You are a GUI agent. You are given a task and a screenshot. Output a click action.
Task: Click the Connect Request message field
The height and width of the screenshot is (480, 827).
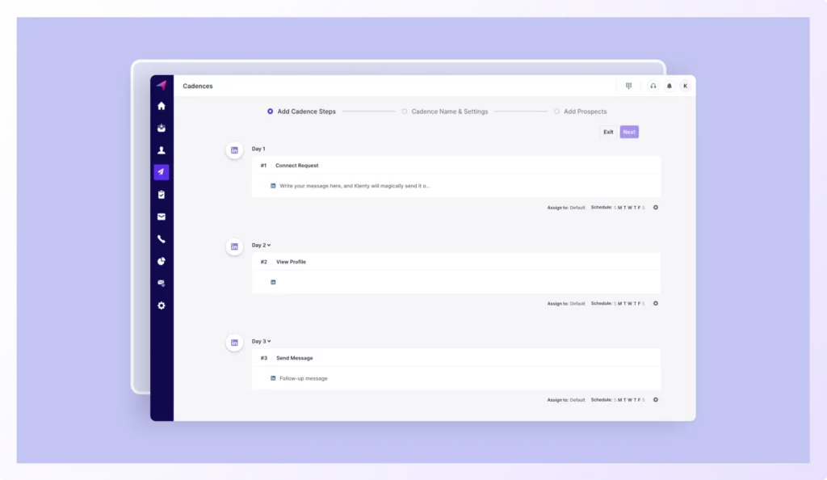pos(355,186)
